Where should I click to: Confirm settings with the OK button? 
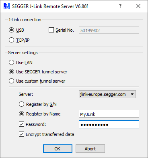58,149
